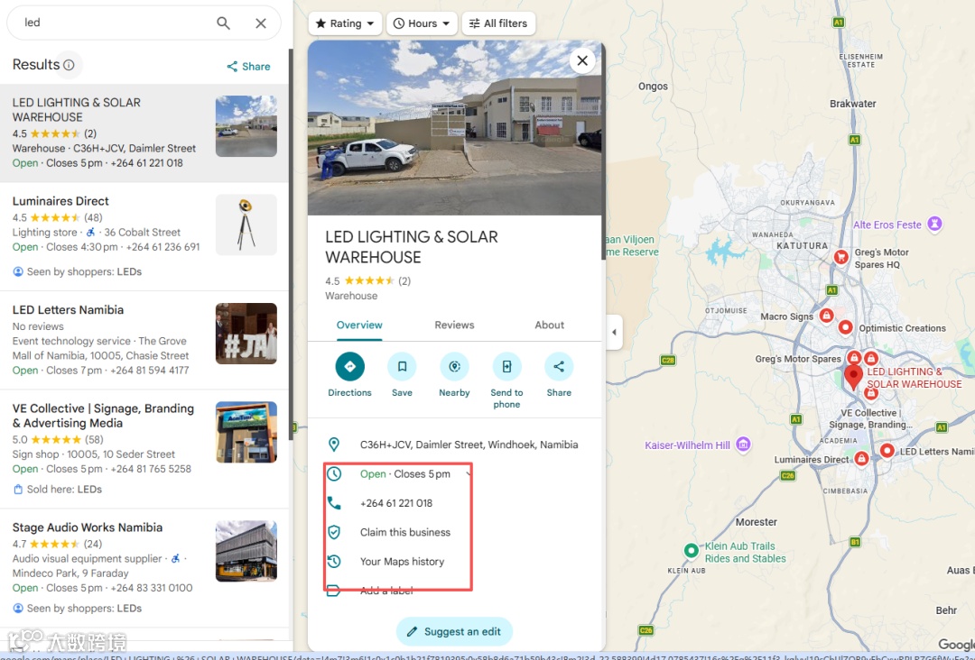Click Sold here LEDs bag icon
The height and width of the screenshot is (660, 975).
18,490
